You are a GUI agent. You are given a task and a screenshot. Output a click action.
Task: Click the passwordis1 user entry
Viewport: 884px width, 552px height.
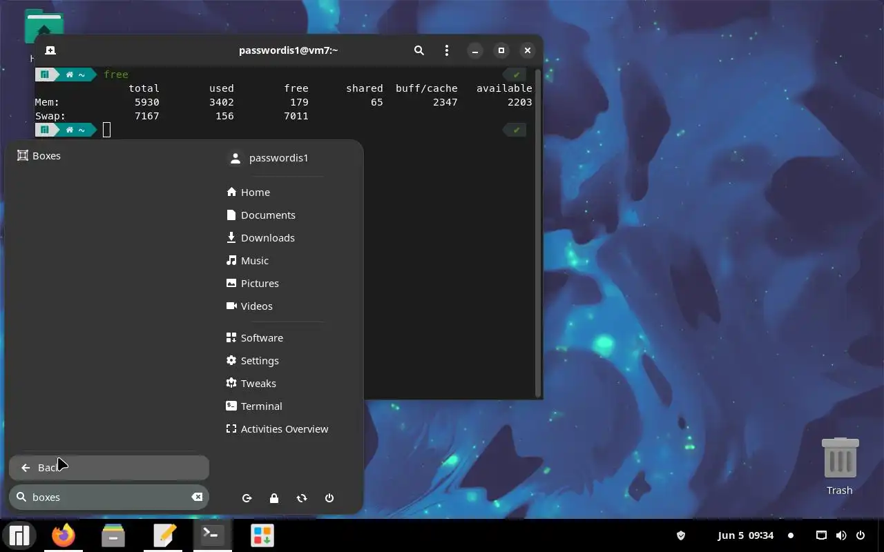click(x=269, y=158)
